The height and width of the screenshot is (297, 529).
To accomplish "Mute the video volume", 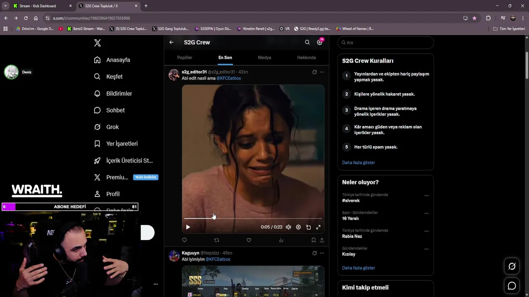I will click(x=288, y=227).
